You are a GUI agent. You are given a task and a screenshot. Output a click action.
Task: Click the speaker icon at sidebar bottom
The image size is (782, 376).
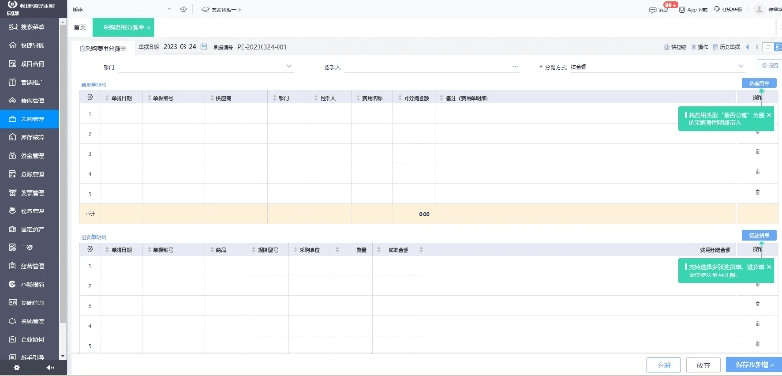(x=49, y=368)
